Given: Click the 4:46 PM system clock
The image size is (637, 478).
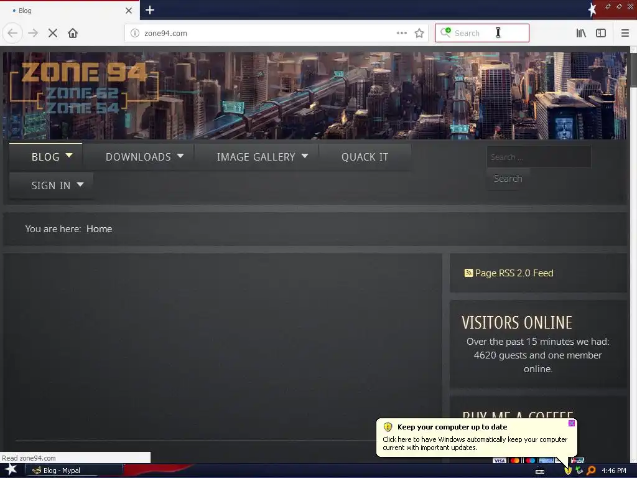Looking at the screenshot, I should pyautogui.click(x=614, y=471).
